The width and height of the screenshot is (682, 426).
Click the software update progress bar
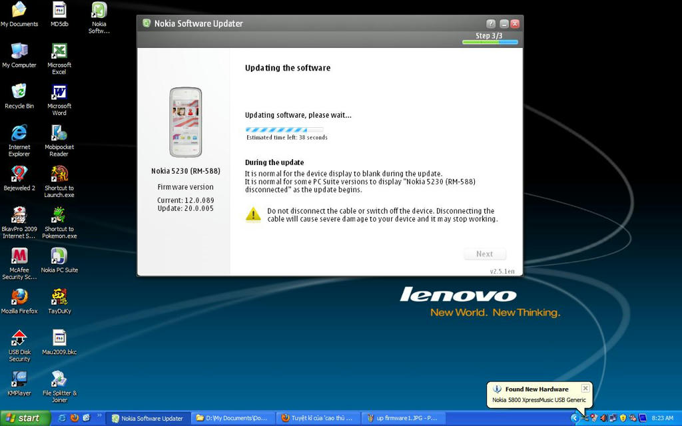(x=284, y=130)
